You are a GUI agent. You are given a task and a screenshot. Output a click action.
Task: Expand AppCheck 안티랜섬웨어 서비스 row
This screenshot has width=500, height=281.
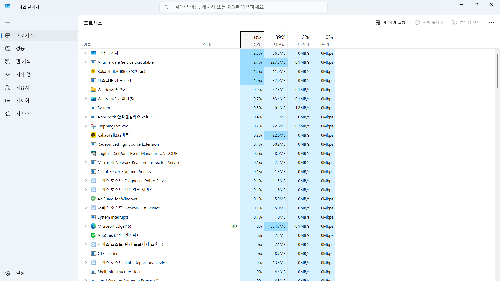tap(86, 117)
